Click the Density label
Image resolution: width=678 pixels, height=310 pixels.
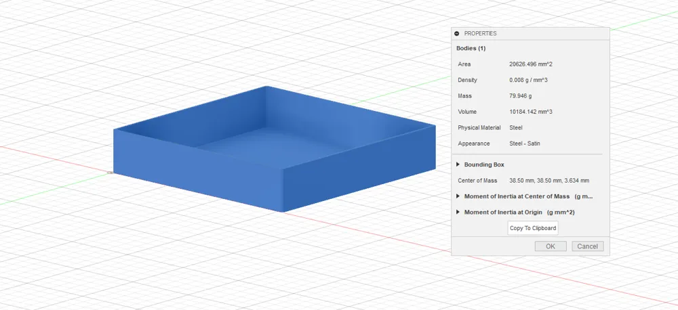tap(467, 81)
